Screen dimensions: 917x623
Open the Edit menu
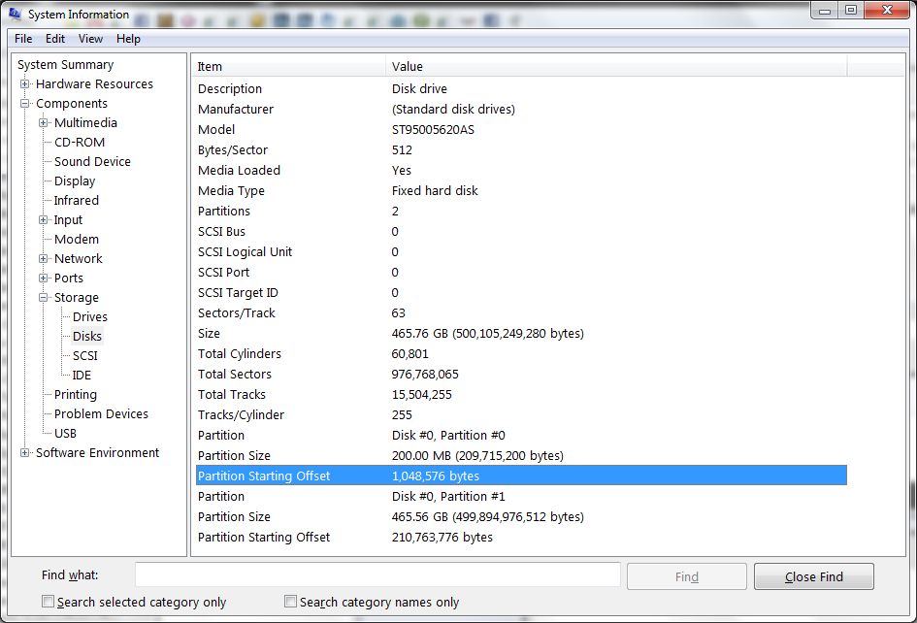click(55, 39)
